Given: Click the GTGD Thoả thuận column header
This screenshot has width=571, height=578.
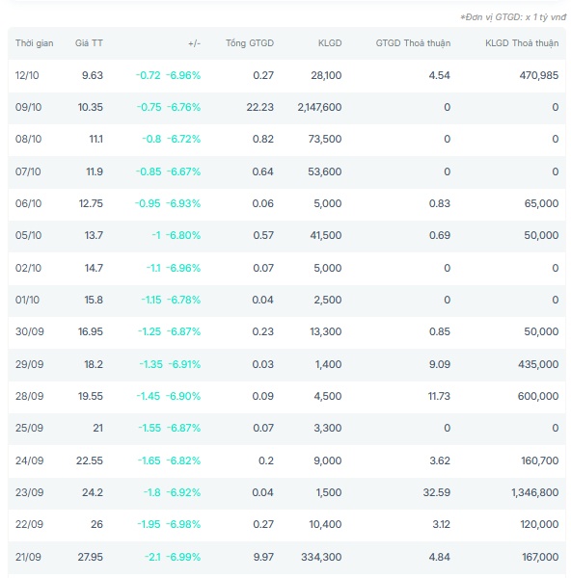Looking at the screenshot, I should [x=413, y=43].
